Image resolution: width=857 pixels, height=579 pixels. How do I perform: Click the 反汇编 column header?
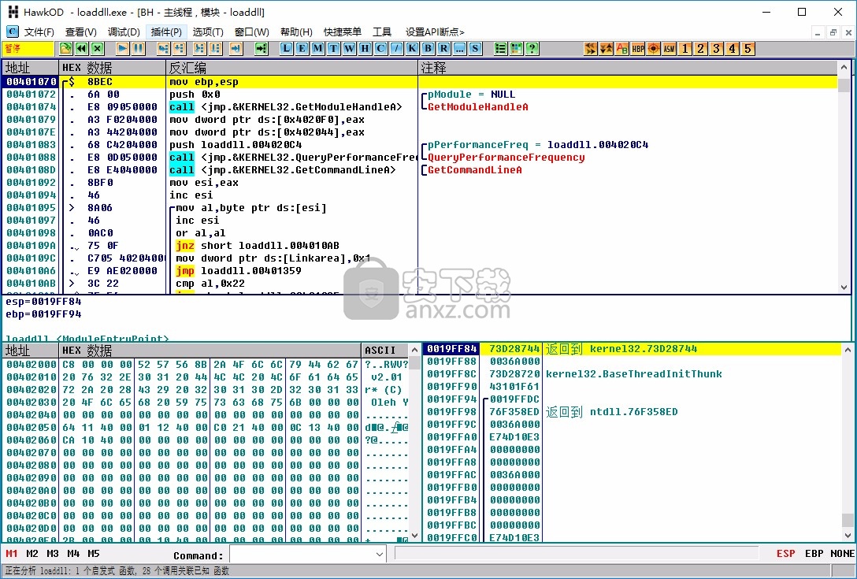(292, 68)
